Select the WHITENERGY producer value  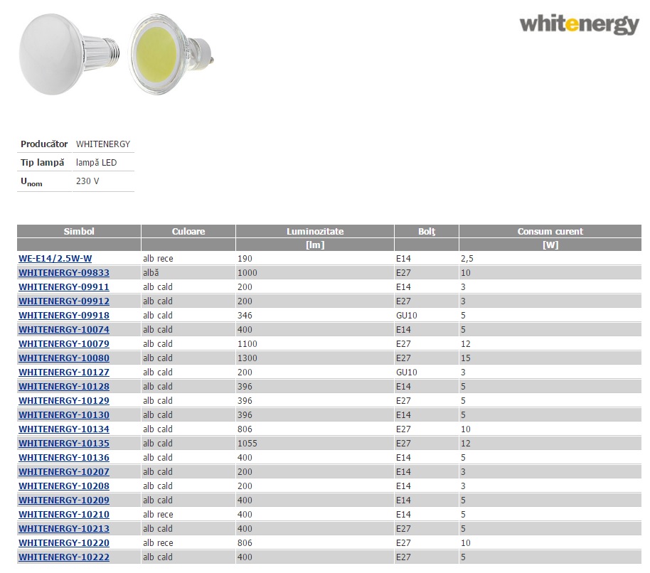[103, 144]
